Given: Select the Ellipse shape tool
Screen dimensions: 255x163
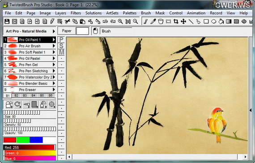Looking at the screenshot, I should 214,21.
